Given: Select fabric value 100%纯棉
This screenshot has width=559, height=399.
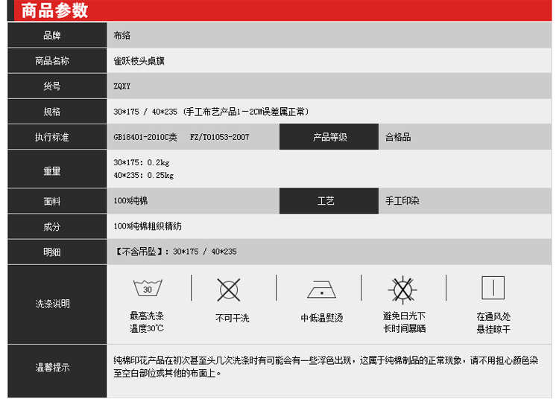Looking at the screenshot, I should click(x=130, y=201).
